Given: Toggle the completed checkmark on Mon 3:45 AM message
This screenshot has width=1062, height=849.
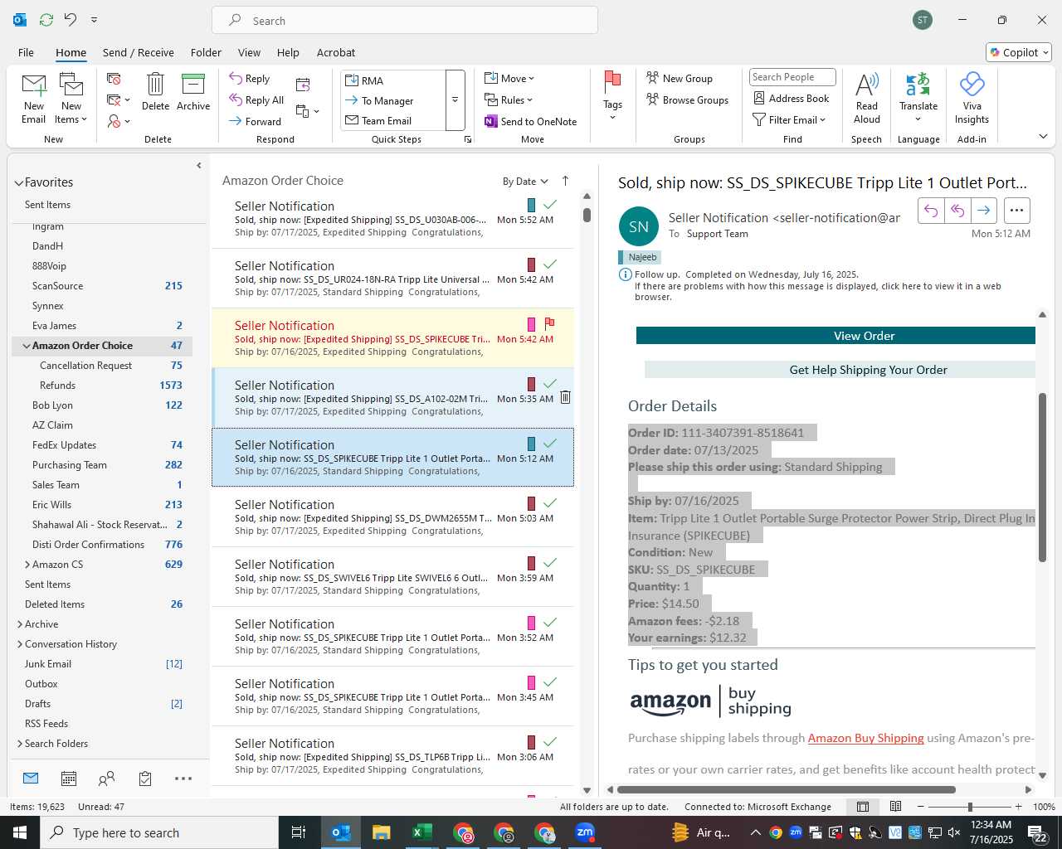Looking at the screenshot, I should pos(549,682).
